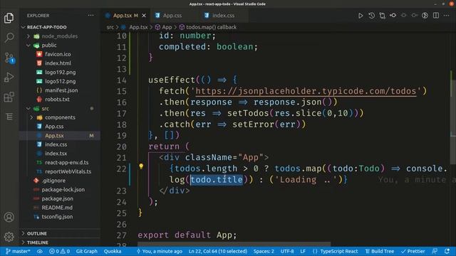
Task: Click the highlighted todo.title selection
Action: point(217,180)
